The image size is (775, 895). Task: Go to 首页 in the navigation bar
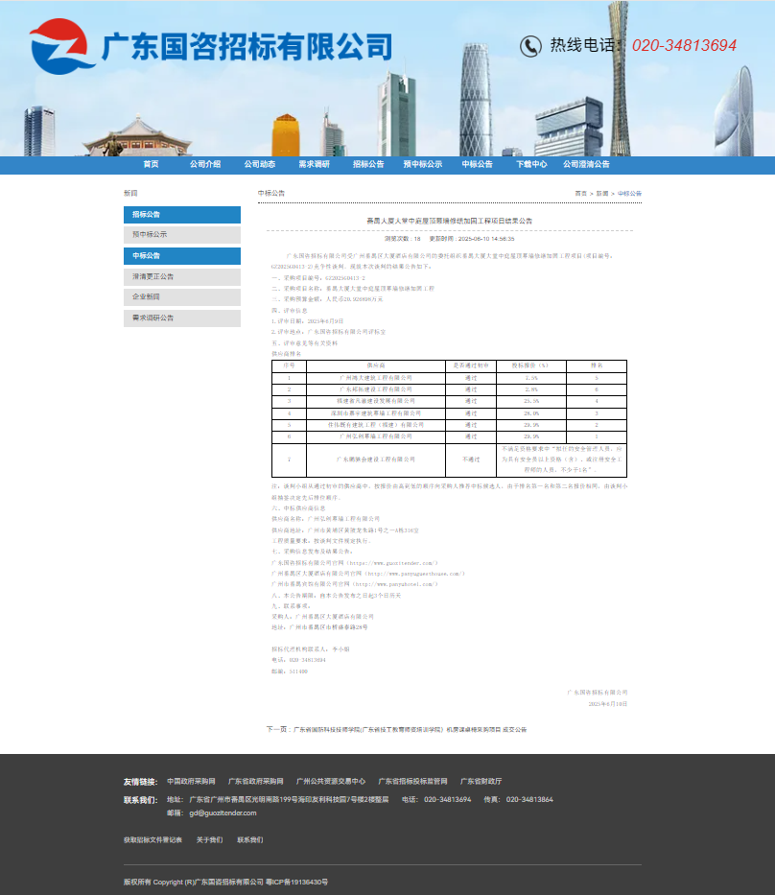click(151, 165)
